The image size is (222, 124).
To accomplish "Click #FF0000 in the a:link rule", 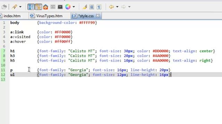I will click(x=62, y=32).
